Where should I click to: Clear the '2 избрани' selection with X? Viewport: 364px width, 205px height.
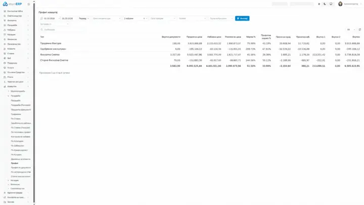click(x=144, y=18)
